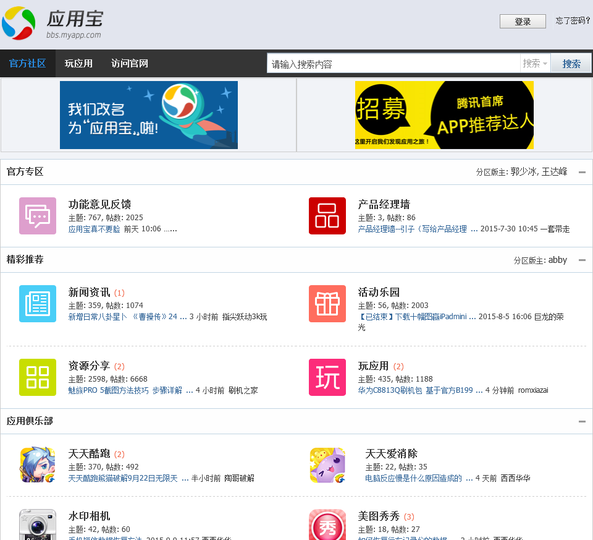Open the 我们改名为应用宝 banner
Image resolution: width=593 pixels, height=540 pixels.
149,114
